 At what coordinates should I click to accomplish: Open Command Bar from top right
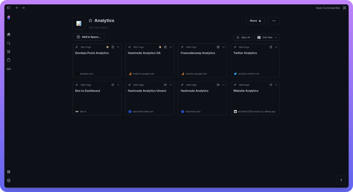tap(328, 8)
